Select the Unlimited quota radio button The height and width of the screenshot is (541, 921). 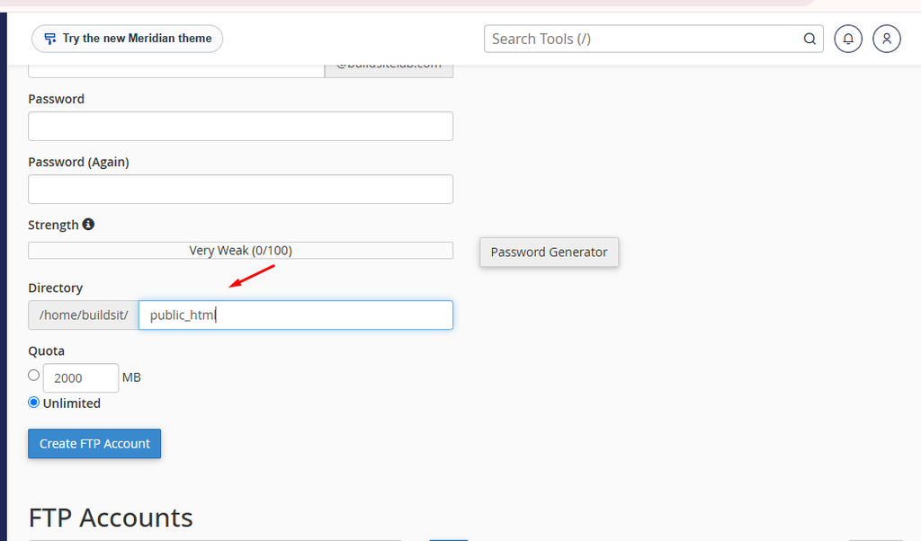pyautogui.click(x=33, y=403)
